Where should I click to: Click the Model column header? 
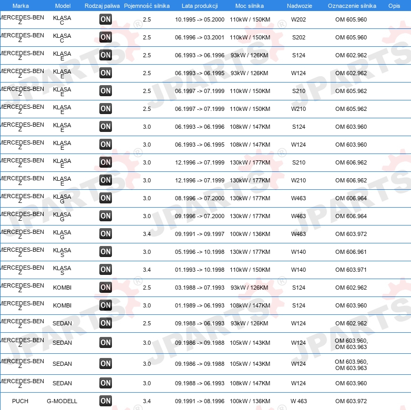63,6
